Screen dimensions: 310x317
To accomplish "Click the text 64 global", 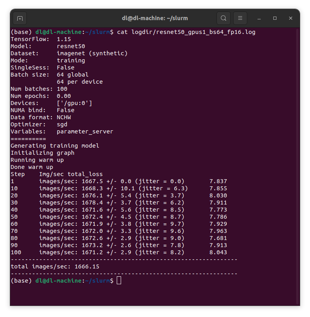I will click(x=73, y=75).
